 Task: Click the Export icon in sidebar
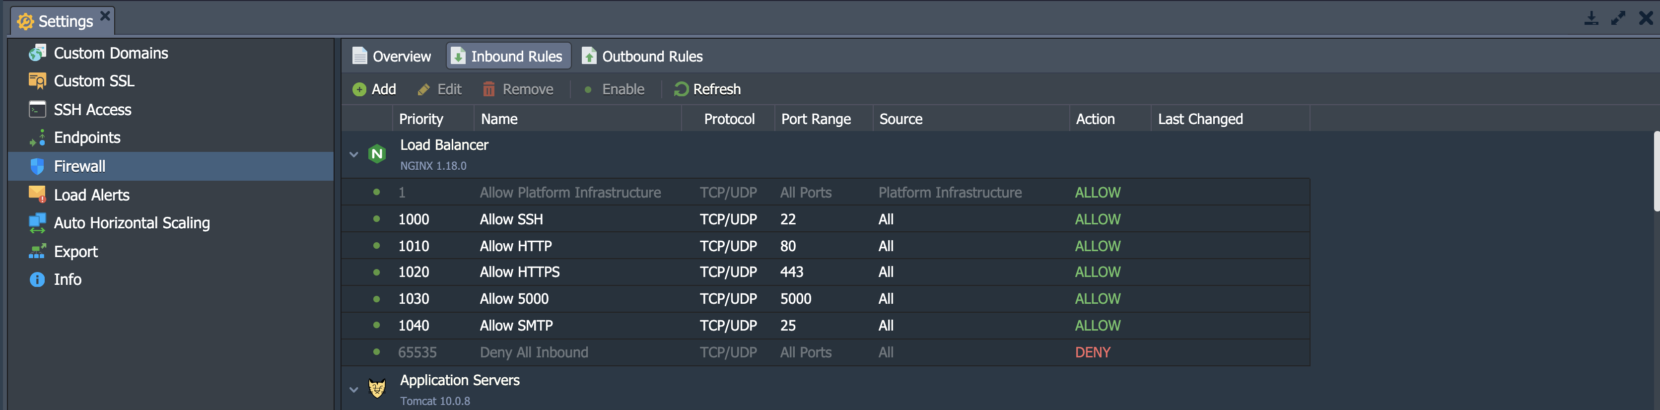click(37, 252)
